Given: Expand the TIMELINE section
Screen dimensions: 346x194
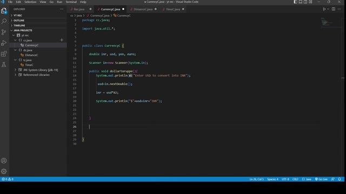Looking at the screenshot, I should 38,25.
